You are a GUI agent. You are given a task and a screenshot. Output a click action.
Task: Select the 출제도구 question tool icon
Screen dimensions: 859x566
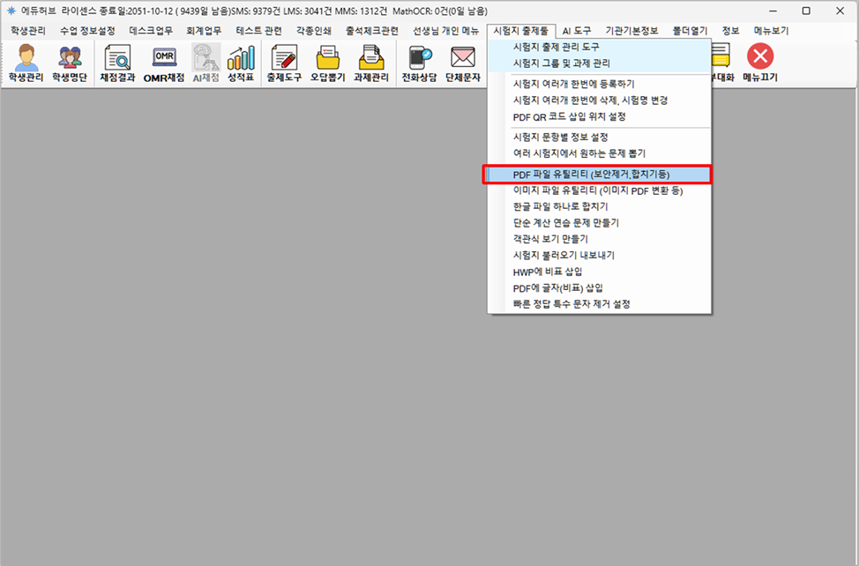284,62
